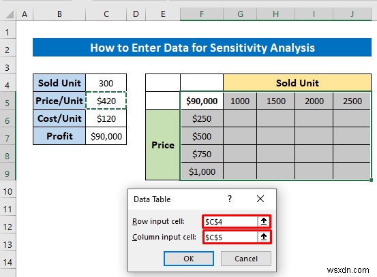Cancel the Data Table dialog

click(246, 259)
